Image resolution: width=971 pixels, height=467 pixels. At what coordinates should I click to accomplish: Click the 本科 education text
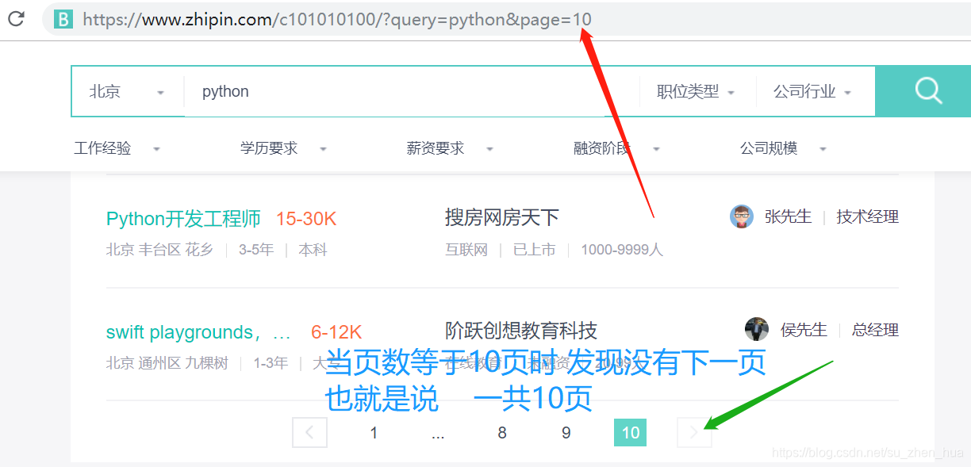(313, 250)
